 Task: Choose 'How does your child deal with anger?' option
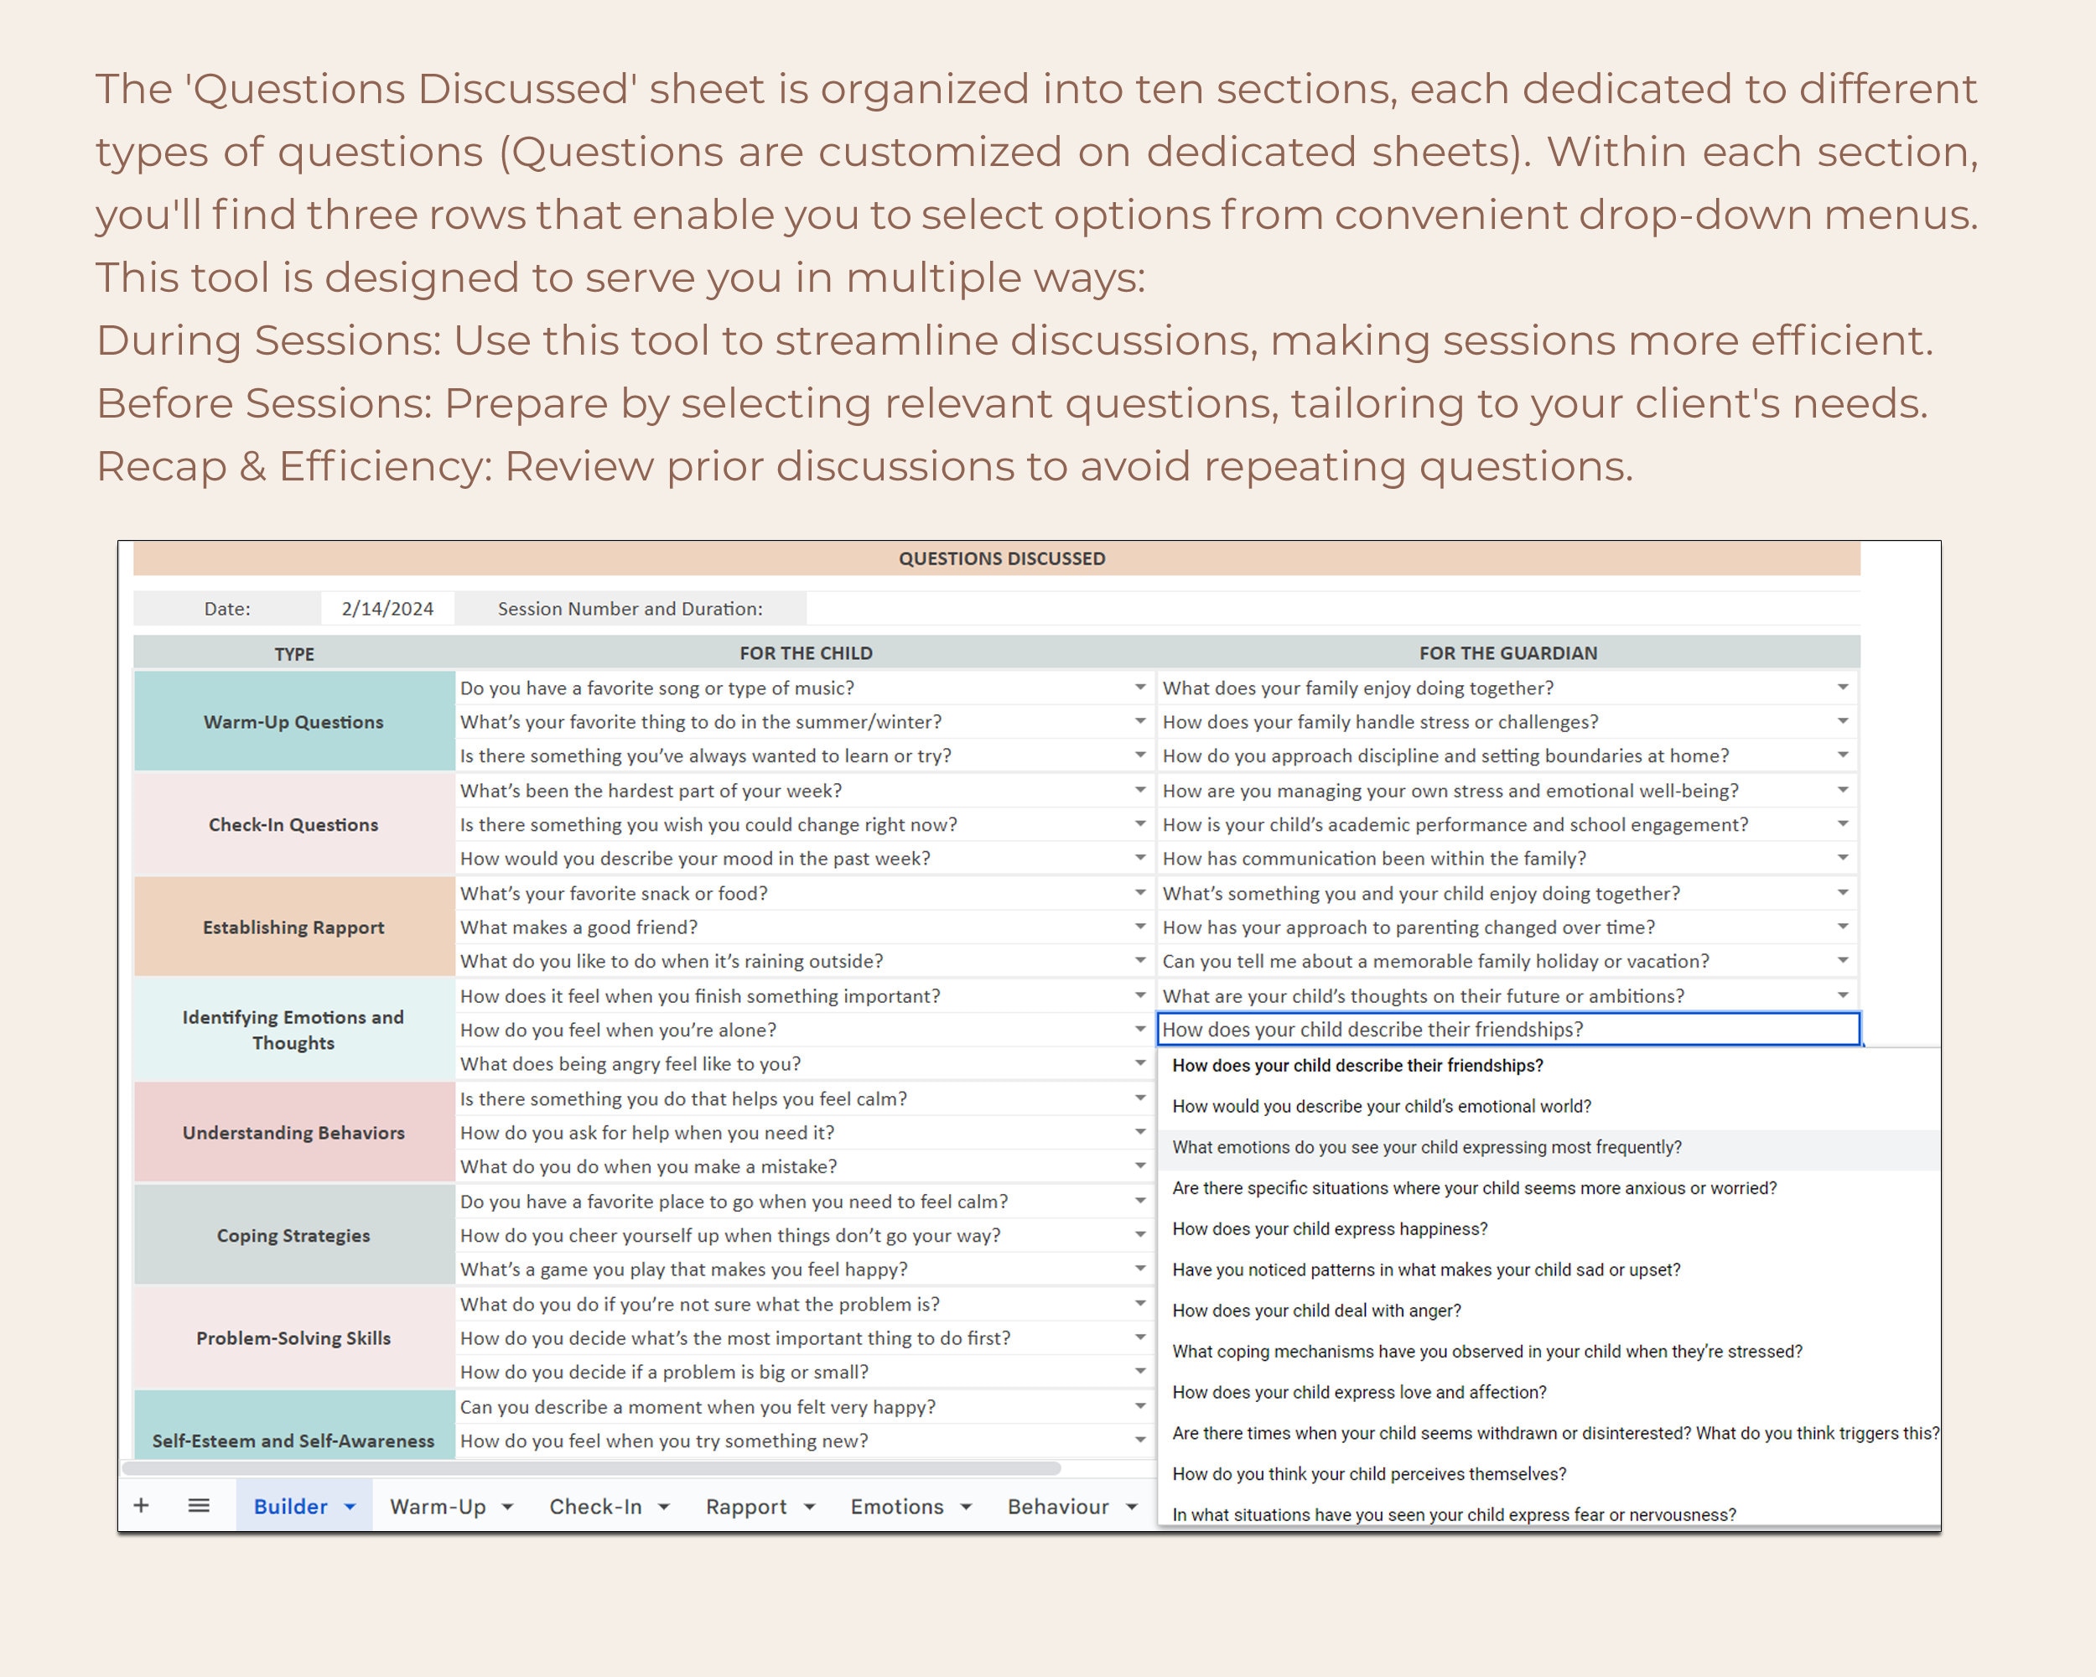pyautogui.click(x=1548, y=1311)
